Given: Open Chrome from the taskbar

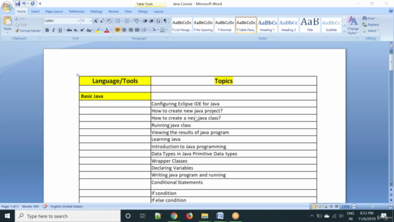Looking at the screenshot, I should [x=174, y=216].
